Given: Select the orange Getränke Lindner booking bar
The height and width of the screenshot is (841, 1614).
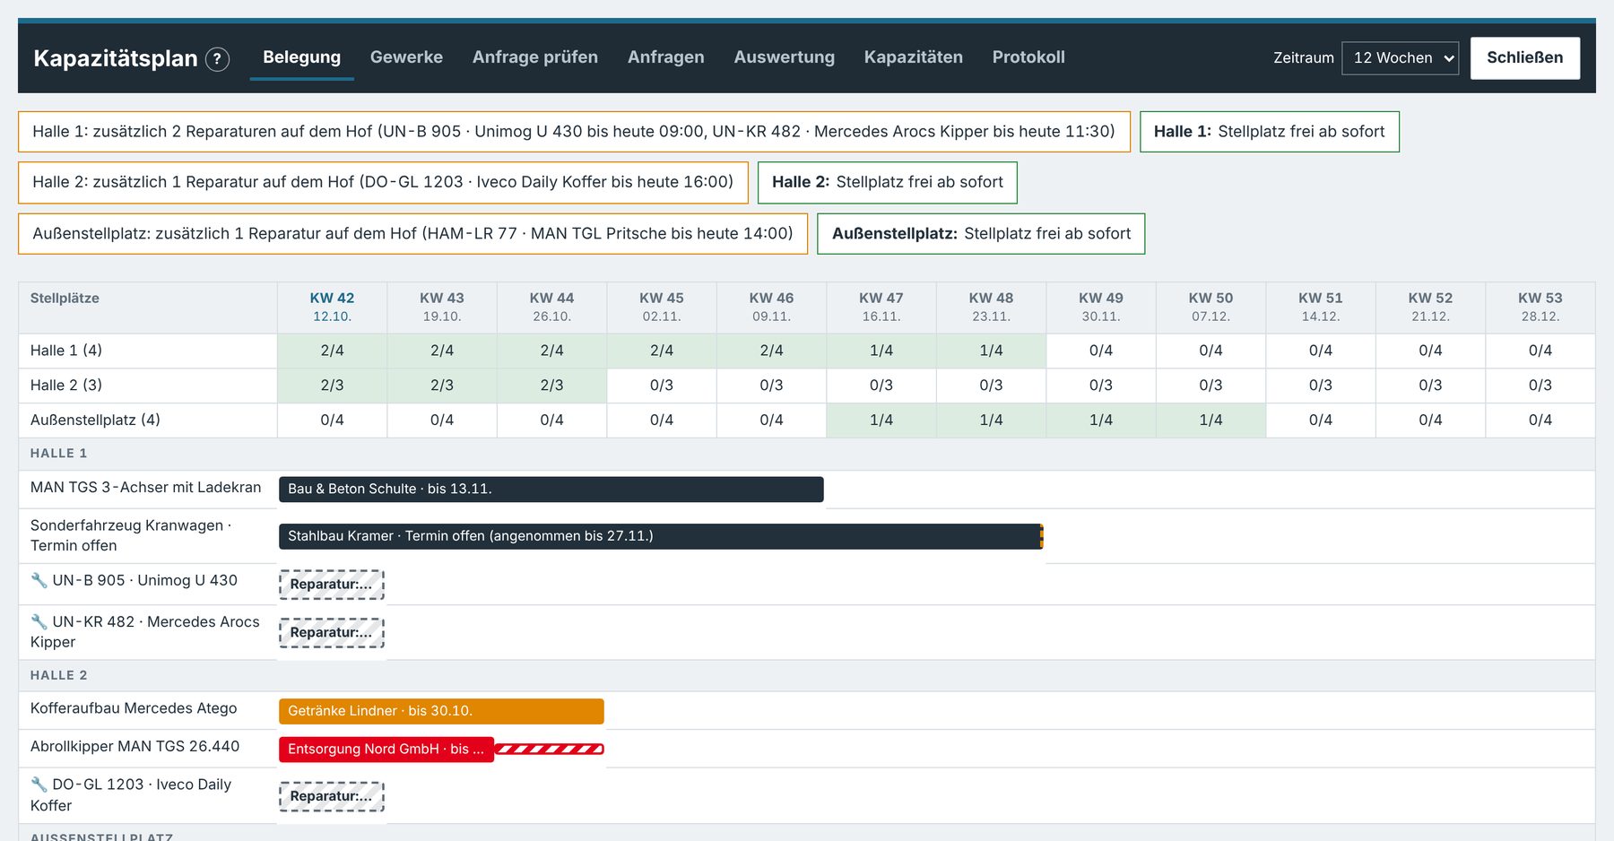Looking at the screenshot, I should coord(441,711).
